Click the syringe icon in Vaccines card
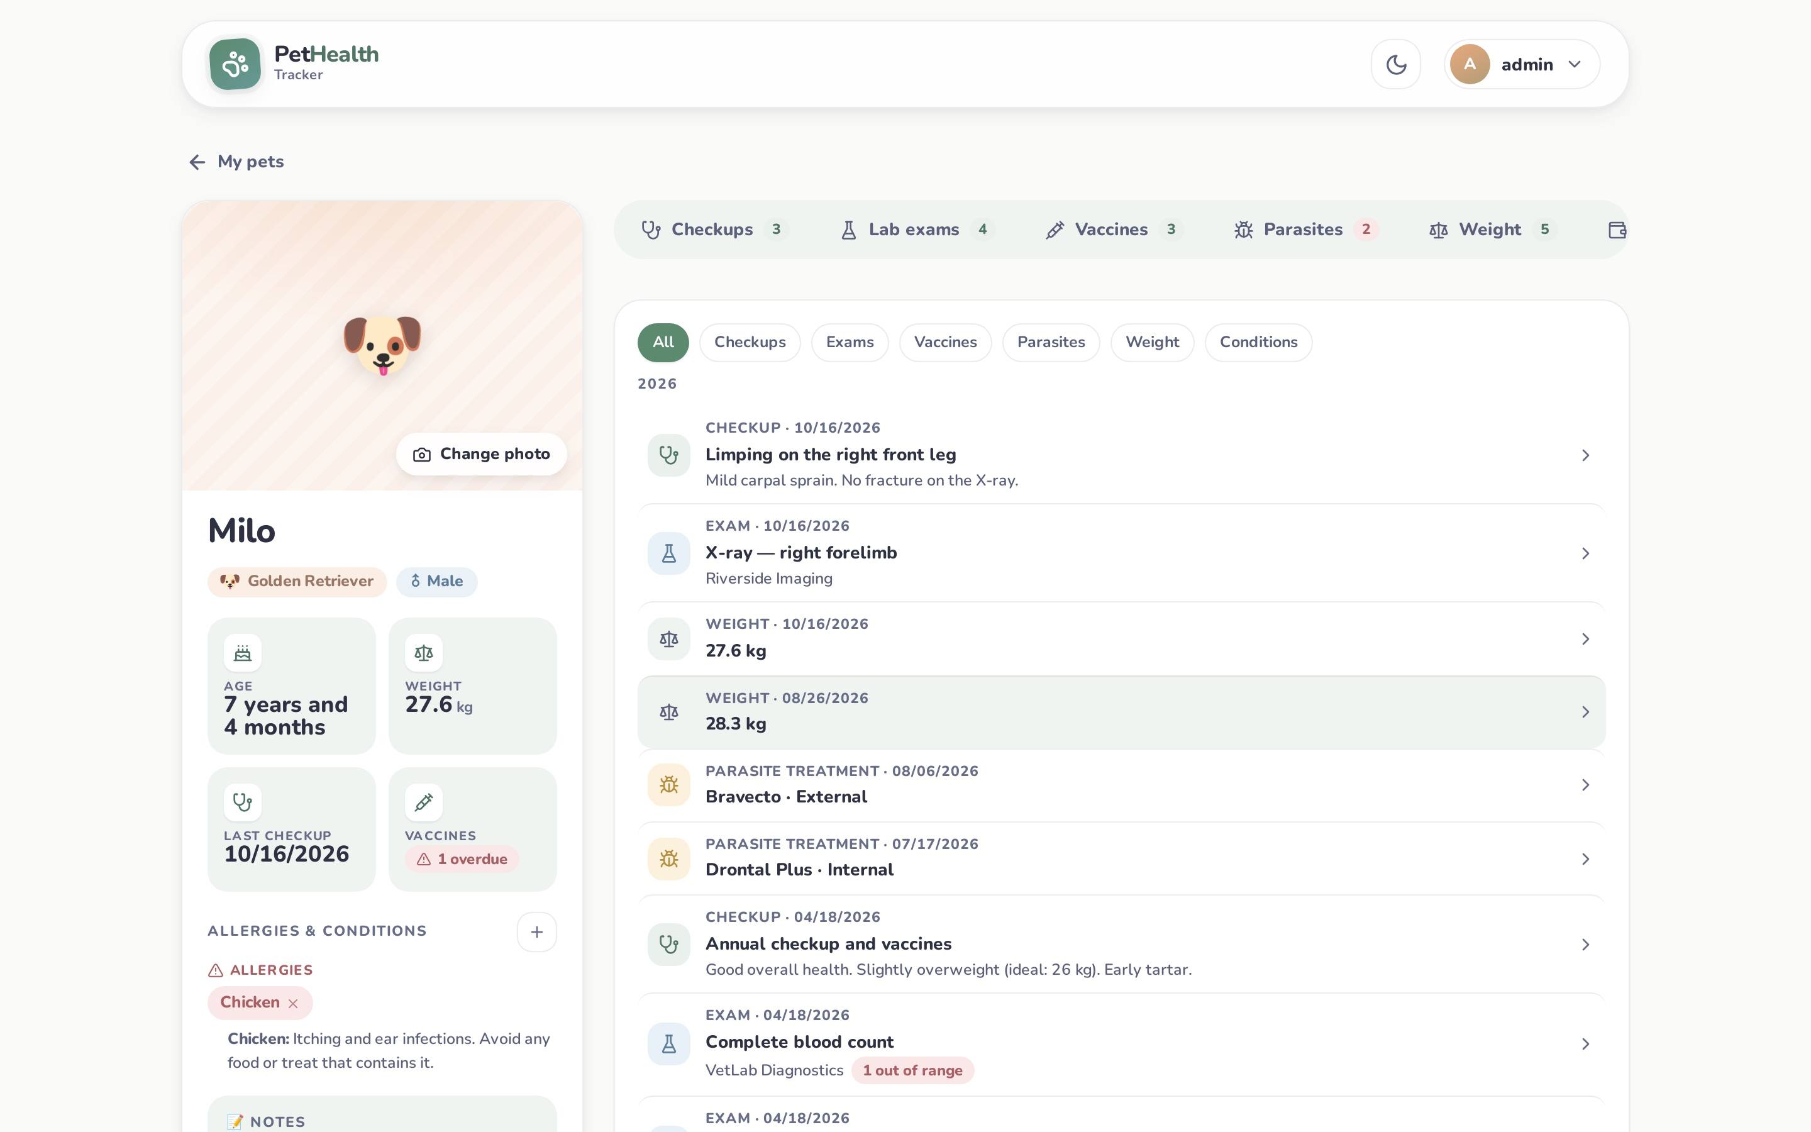Image resolution: width=1811 pixels, height=1132 pixels. point(424,802)
